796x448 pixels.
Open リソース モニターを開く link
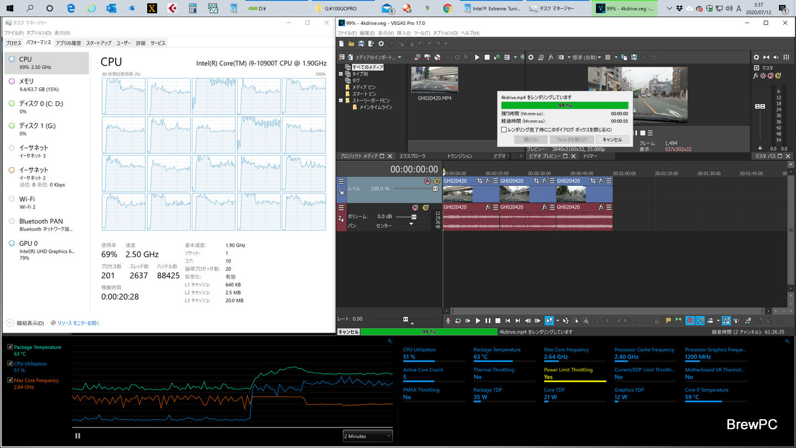click(78, 323)
